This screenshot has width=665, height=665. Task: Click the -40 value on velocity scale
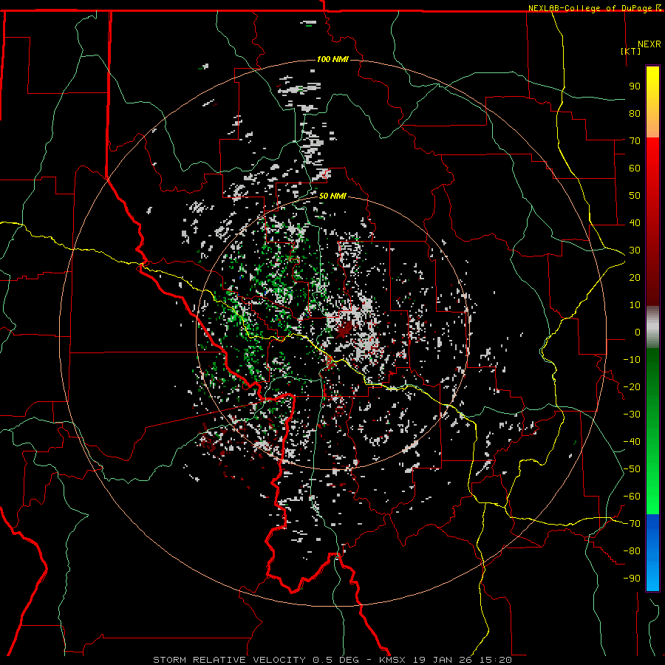point(632,442)
